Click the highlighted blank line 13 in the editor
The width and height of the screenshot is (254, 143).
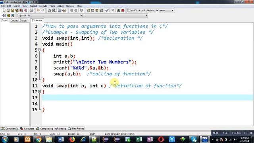coord(147,98)
